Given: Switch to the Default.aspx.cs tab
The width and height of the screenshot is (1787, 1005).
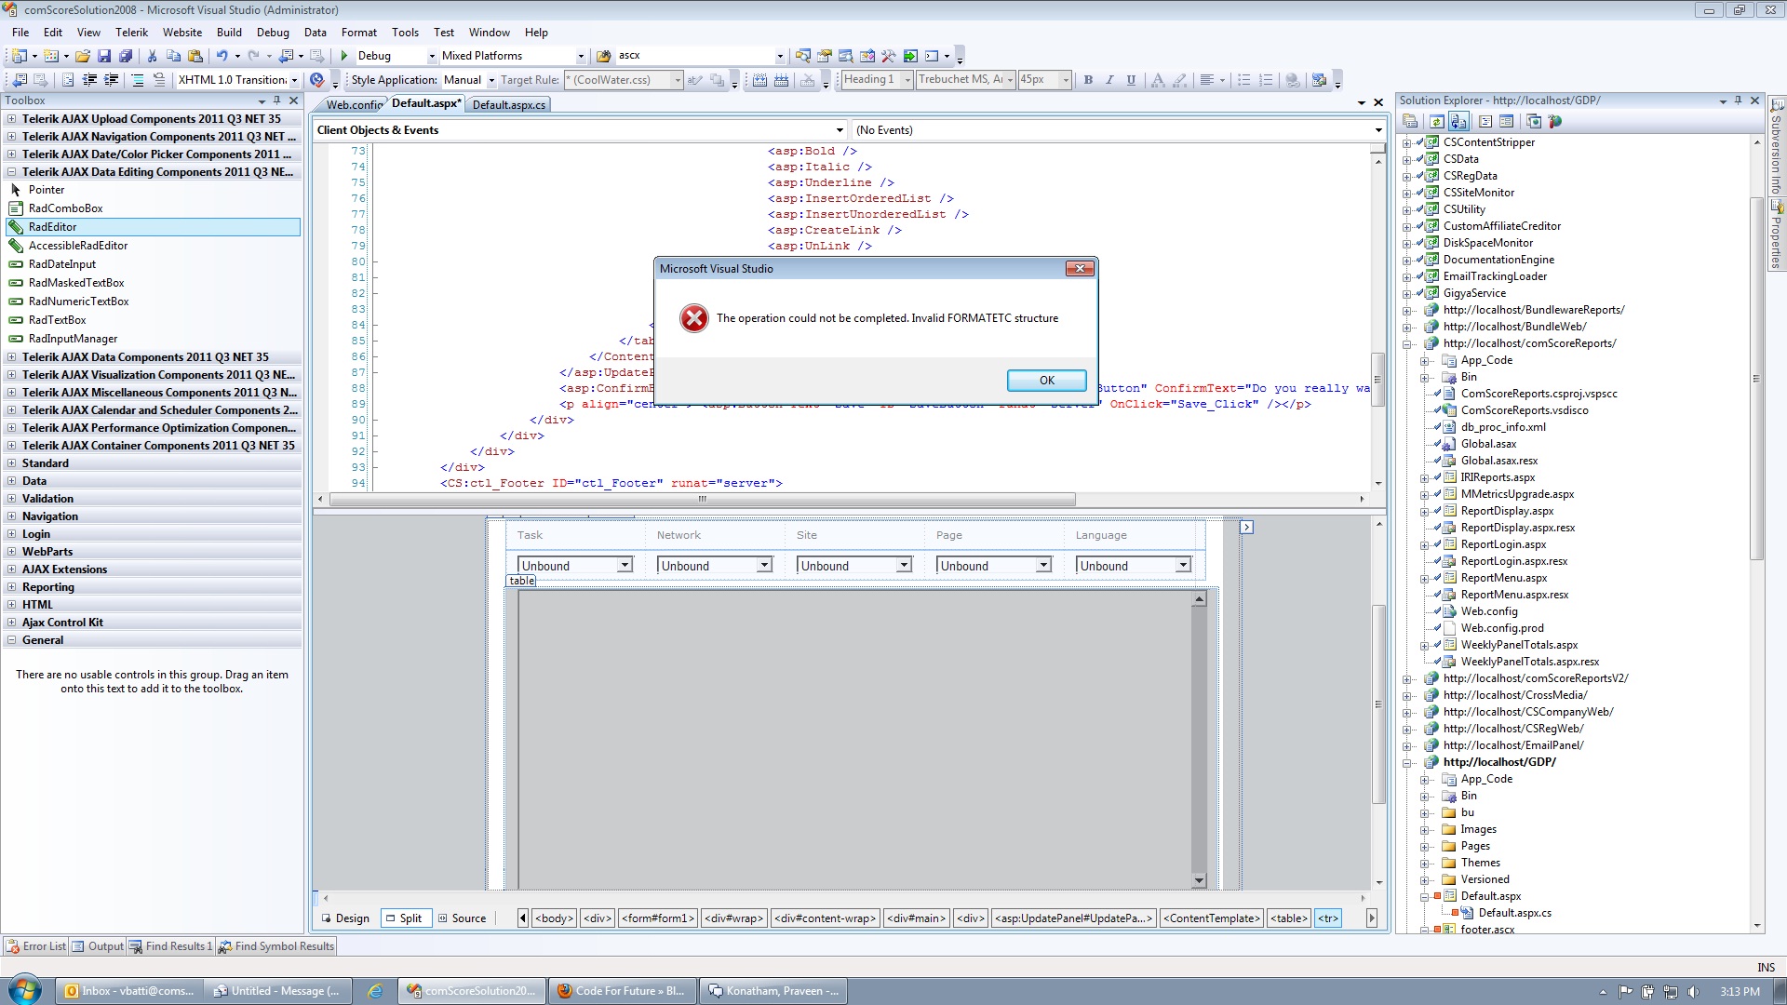Looking at the screenshot, I should click(x=509, y=105).
